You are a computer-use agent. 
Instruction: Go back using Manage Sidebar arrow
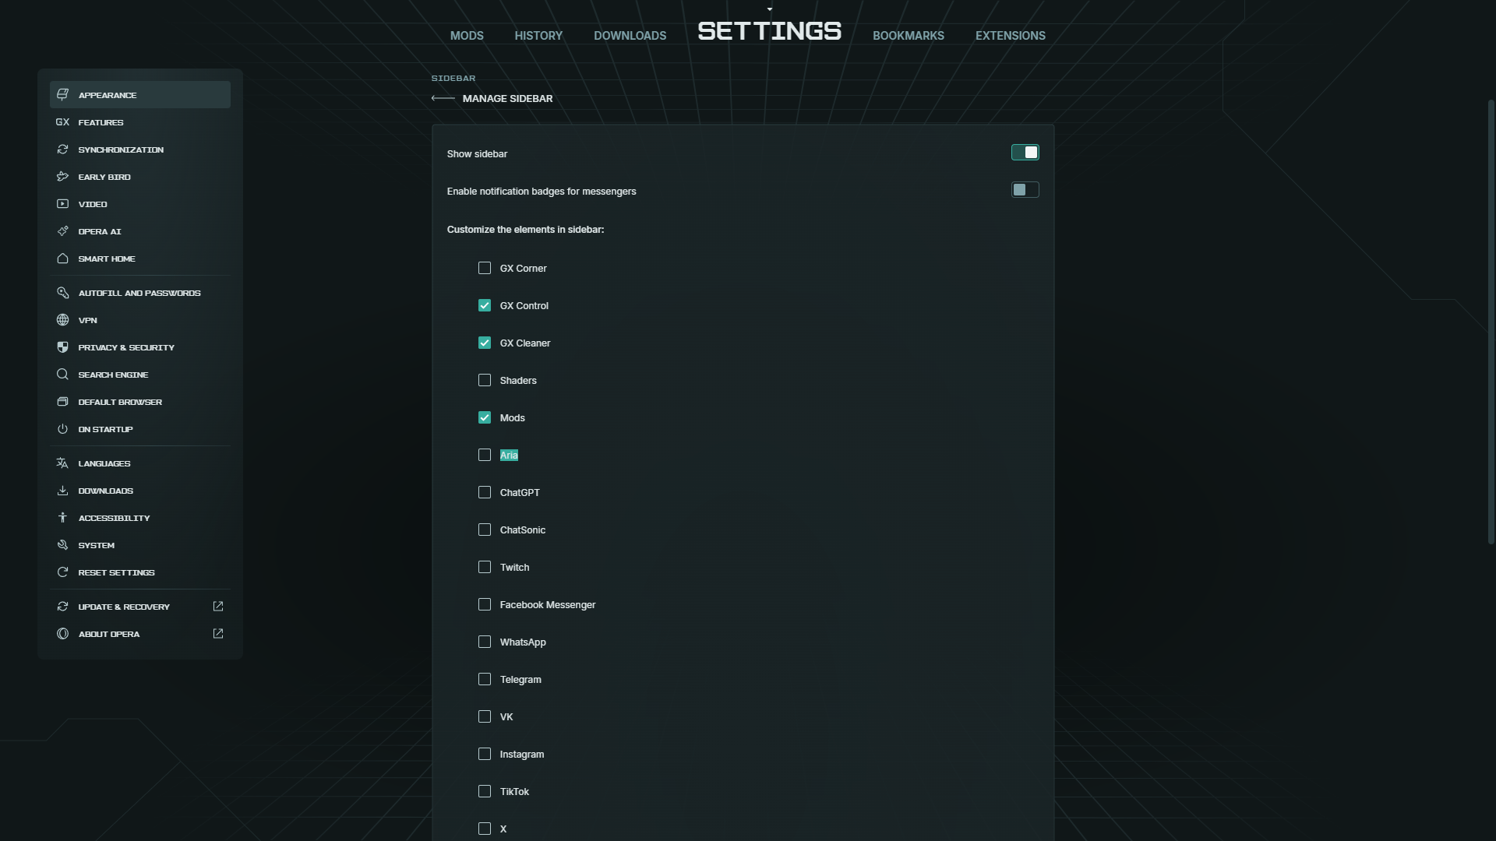(443, 98)
